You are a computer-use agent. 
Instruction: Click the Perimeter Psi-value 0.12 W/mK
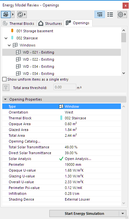click(x=74, y=188)
